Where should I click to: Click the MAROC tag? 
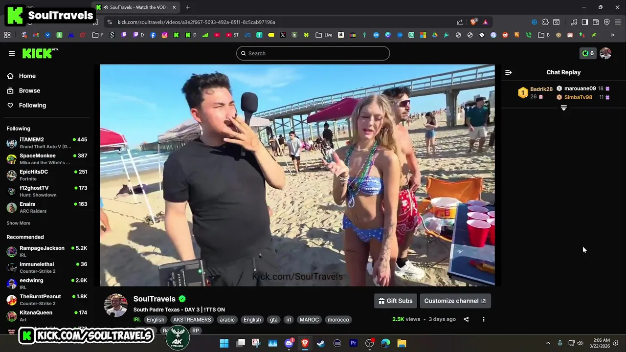(x=309, y=320)
